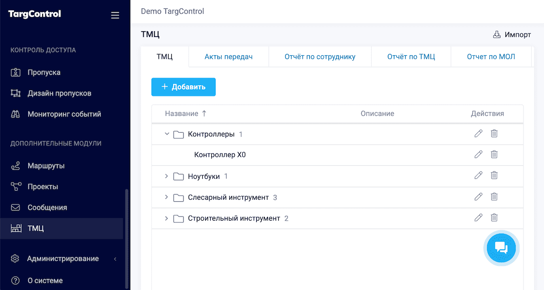Expand the Слесарный инструмент folder

coord(166,197)
